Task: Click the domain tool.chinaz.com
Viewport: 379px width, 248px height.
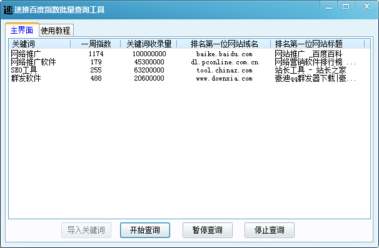Action: click(x=225, y=70)
